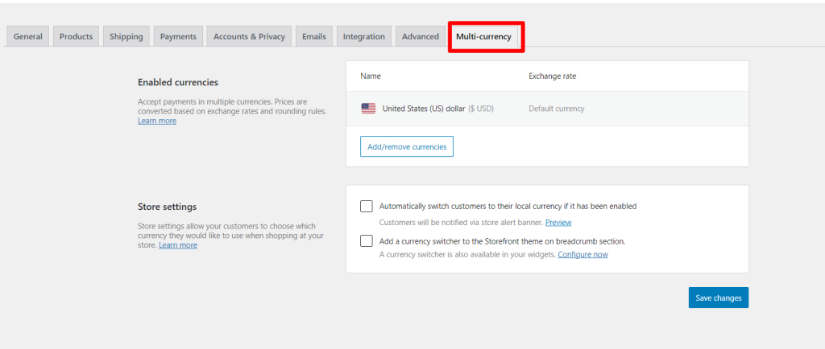The height and width of the screenshot is (349, 825).
Task: Enable automatic switch to local currency checkbox
Action: [367, 206]
